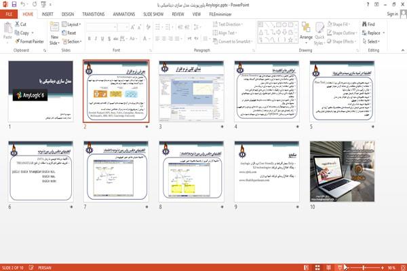Open the Shape Effects dropdown
This screenshot has height=271, width=407.
coord(342,41)
